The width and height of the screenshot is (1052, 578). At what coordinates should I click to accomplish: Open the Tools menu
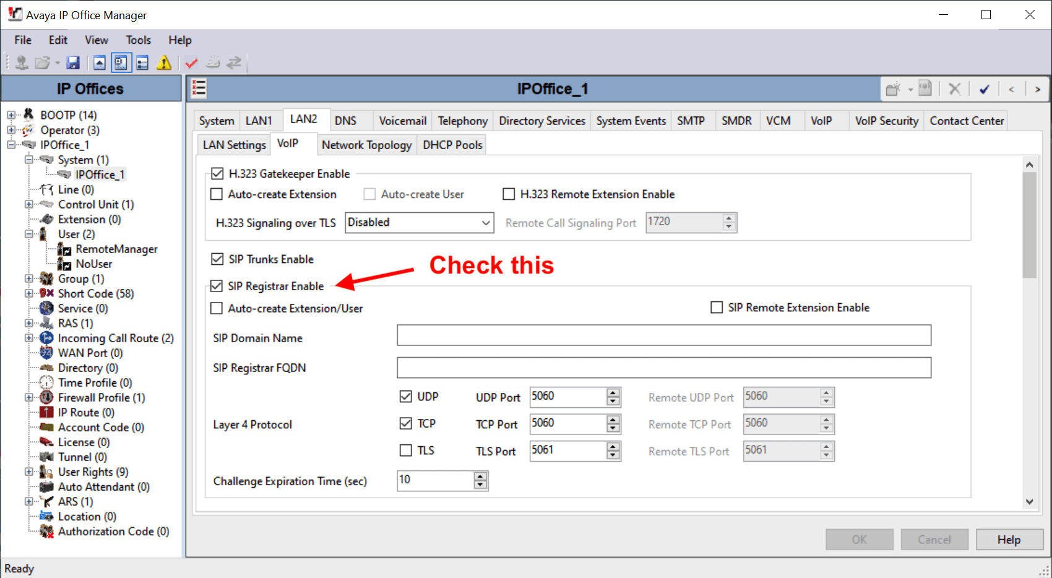tap(138, 40)
